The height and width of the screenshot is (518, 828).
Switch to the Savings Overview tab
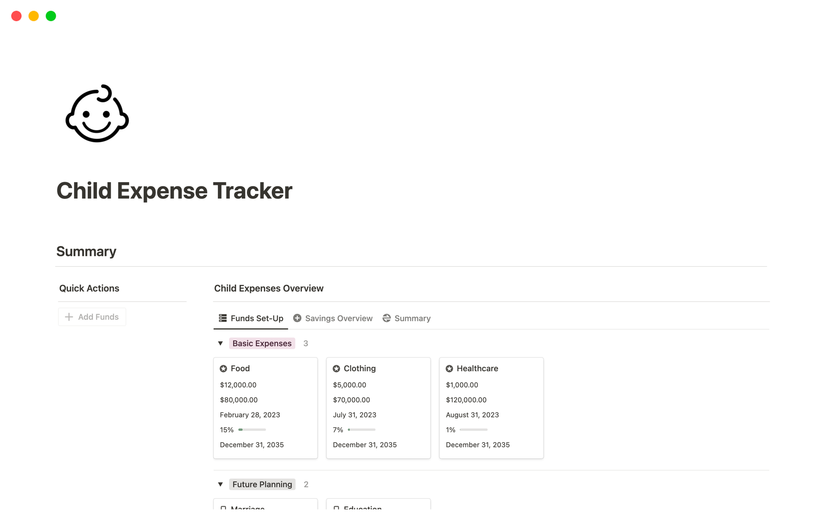click(x=339, y=318)
